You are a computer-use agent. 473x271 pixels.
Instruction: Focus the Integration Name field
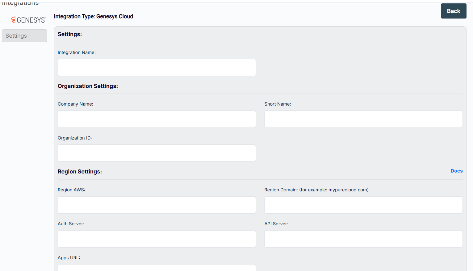point(157,67)
